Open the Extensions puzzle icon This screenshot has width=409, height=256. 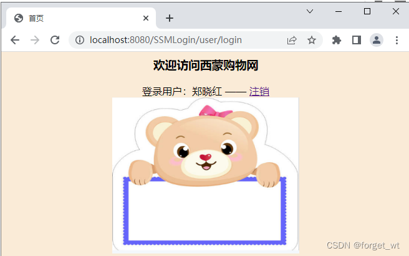(337, 40)
